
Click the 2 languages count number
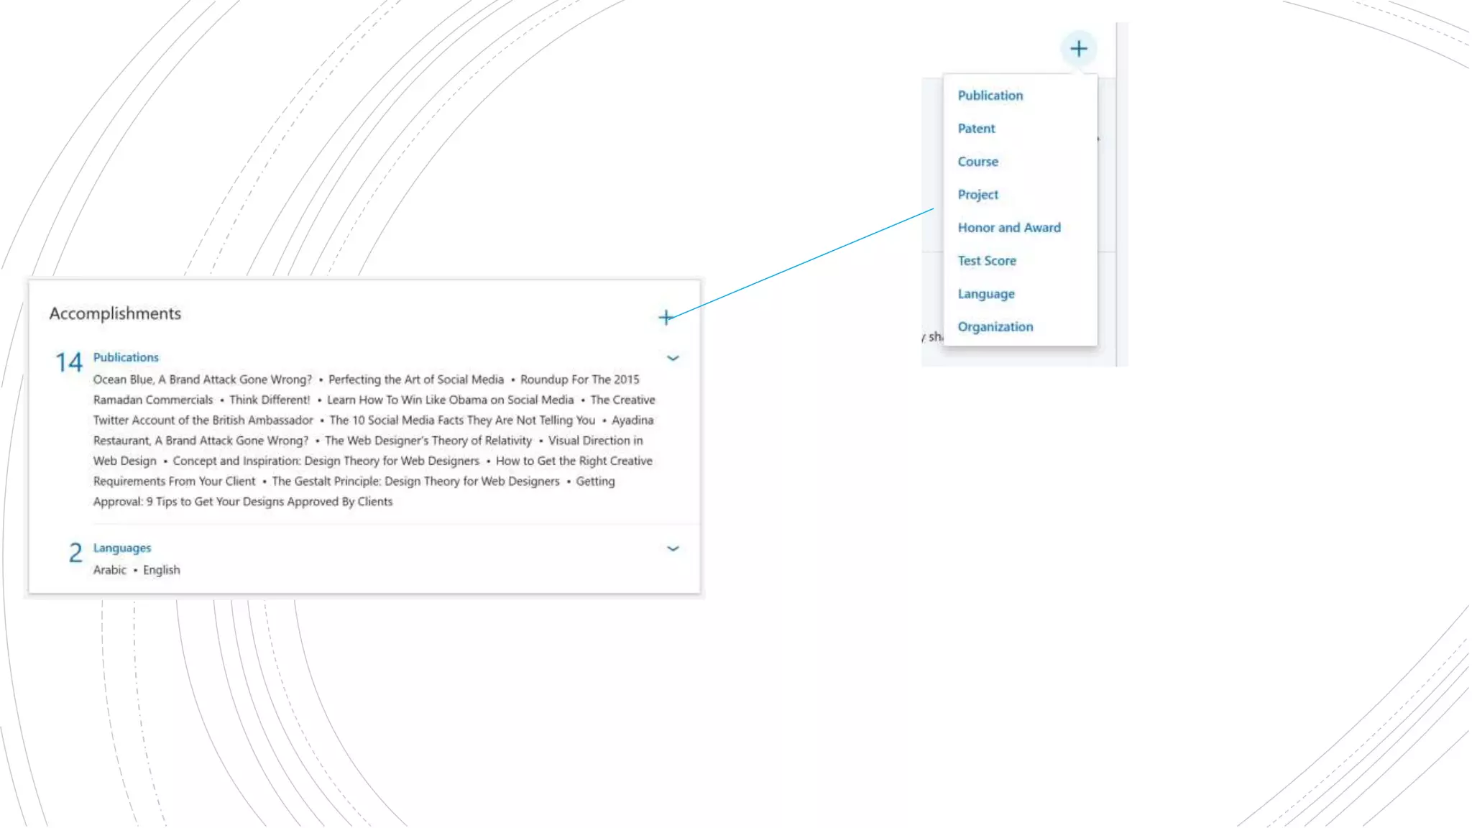coord(75,553)
